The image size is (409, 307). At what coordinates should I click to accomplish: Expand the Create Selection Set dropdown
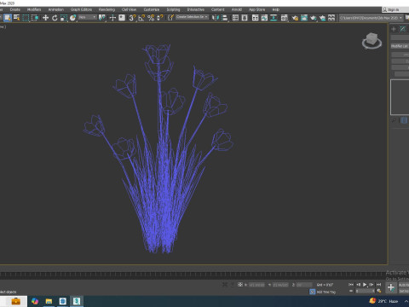(192, 17)
